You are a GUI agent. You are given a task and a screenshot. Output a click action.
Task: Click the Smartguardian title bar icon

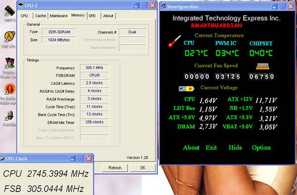tap(163, 6)
